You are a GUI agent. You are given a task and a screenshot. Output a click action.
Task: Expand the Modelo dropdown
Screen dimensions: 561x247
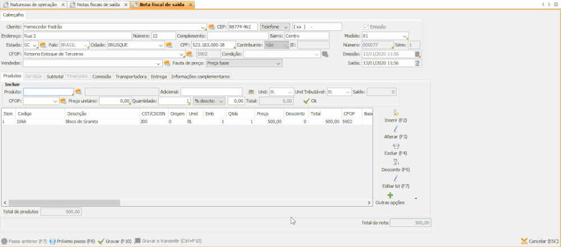tap(405, 36)
